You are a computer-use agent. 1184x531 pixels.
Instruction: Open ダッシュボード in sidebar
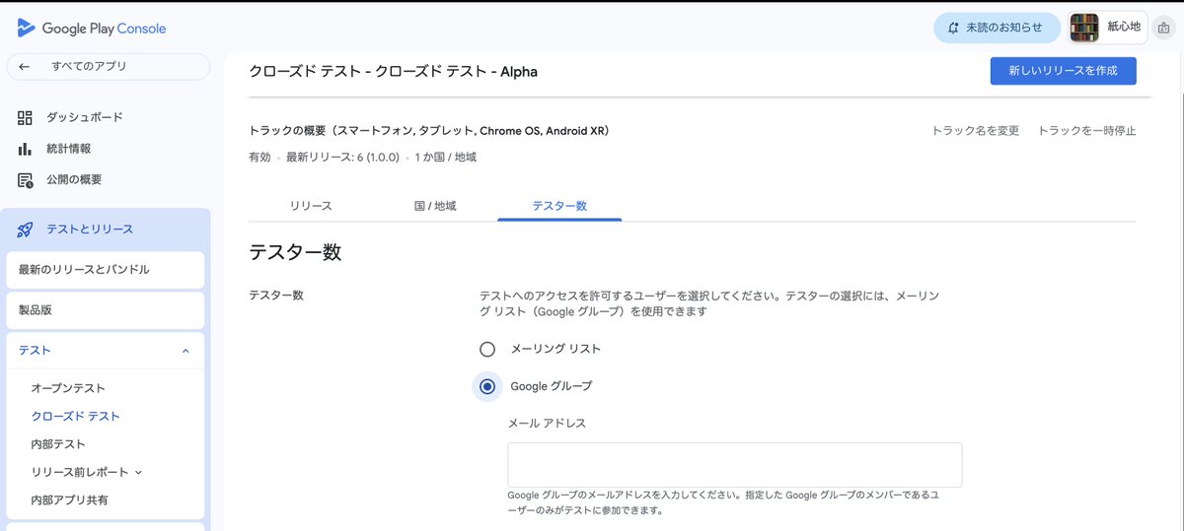85,117
